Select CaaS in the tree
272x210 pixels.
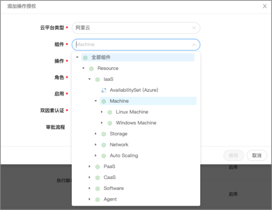coord(109,177)
